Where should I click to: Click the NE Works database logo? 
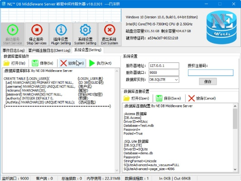pos(222,27)
